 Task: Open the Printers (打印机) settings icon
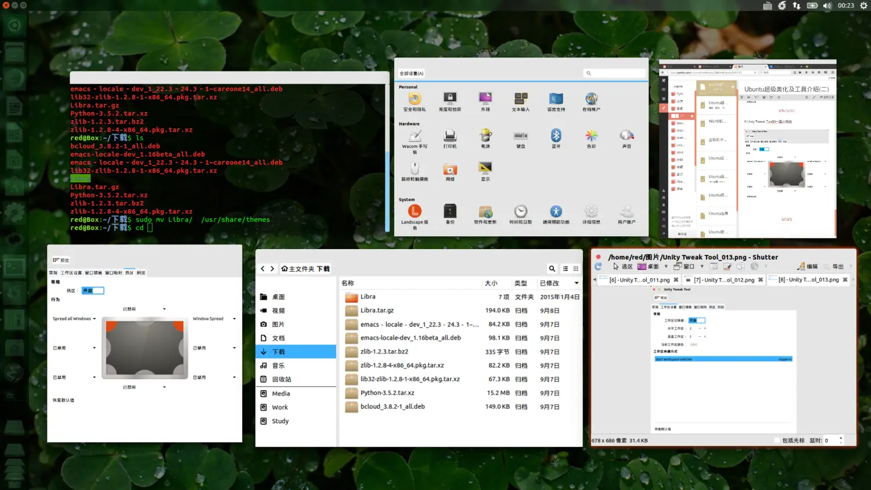click(x=450, y=136)
